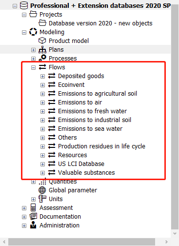The width and height of the screenshot is (179, 246).
Task: Select the Ecoinvent flows item
Action: pos(71,85)
